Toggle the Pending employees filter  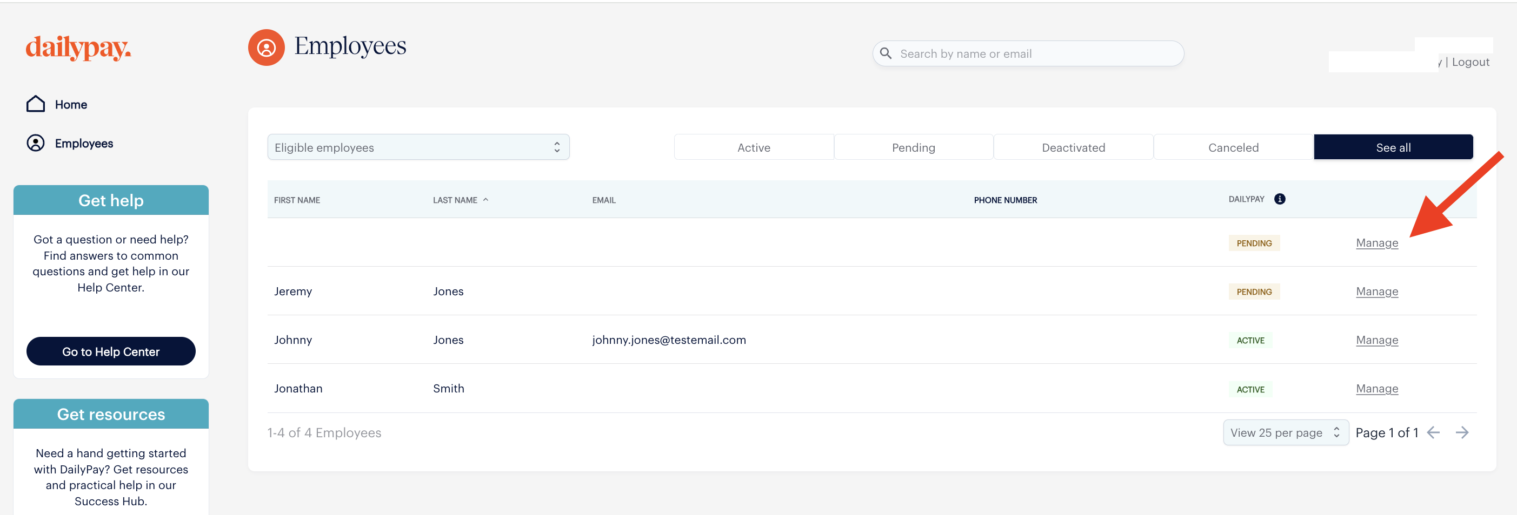tap(913, 147)
